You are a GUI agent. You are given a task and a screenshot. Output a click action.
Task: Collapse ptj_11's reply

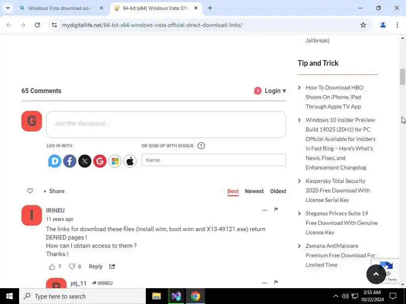(264, 283)
